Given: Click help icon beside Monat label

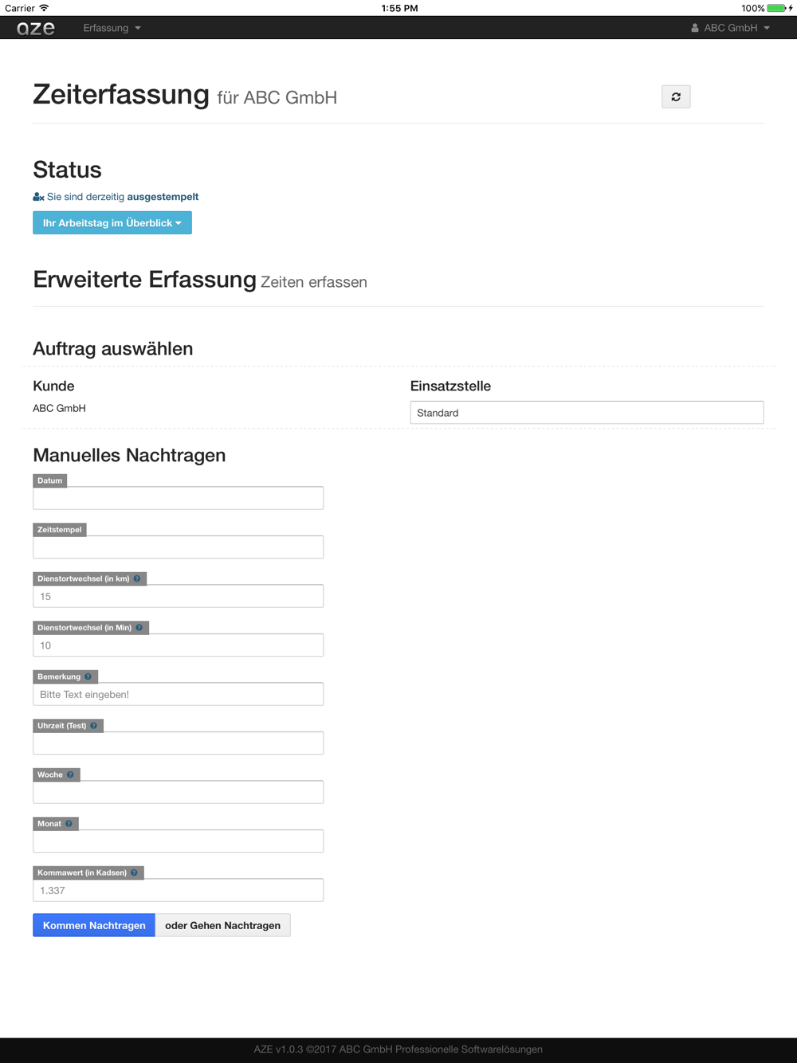Looking at the screenshot, I should (69, 824).
